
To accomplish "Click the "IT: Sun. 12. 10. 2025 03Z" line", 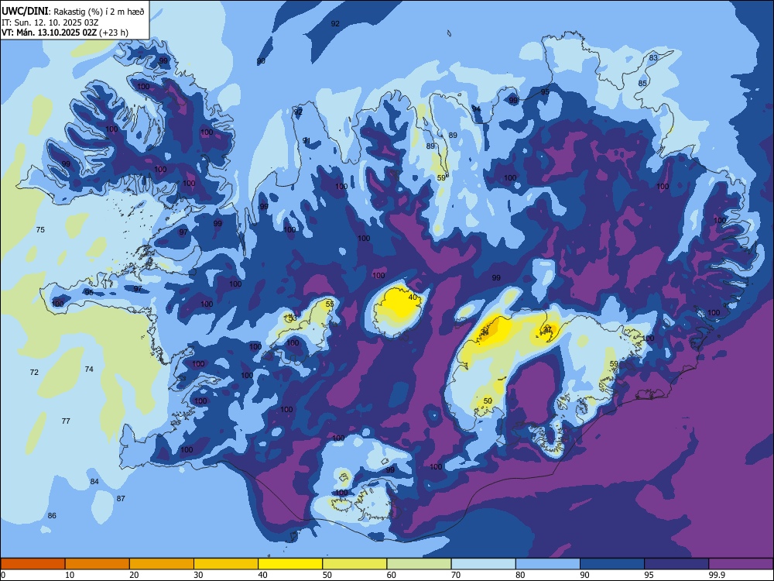I will click(48, 22).
